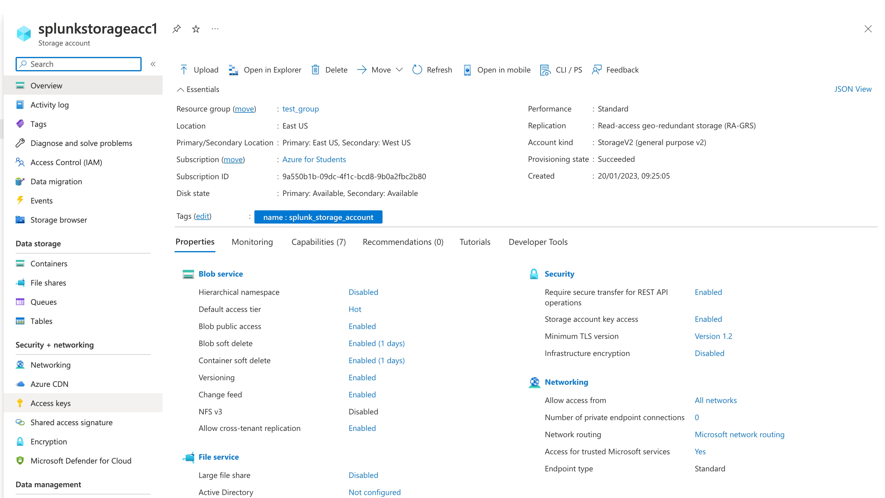The image size is (885, 498).
Task: Select the Recommendations (0) tab
Action: click(x=403, y=242)
